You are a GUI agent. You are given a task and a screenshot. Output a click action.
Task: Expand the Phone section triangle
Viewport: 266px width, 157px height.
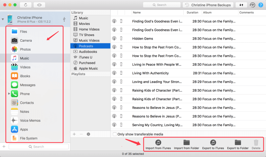[9, 93]
